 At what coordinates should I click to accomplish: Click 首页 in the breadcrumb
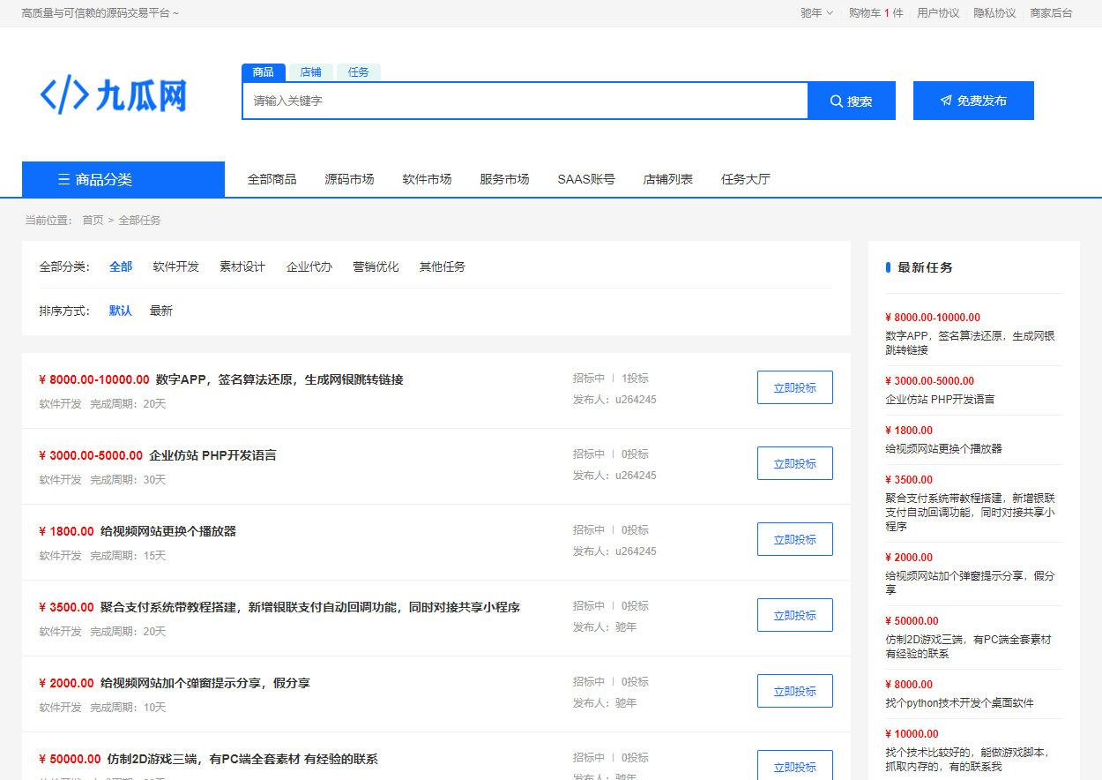click(93, 221)
